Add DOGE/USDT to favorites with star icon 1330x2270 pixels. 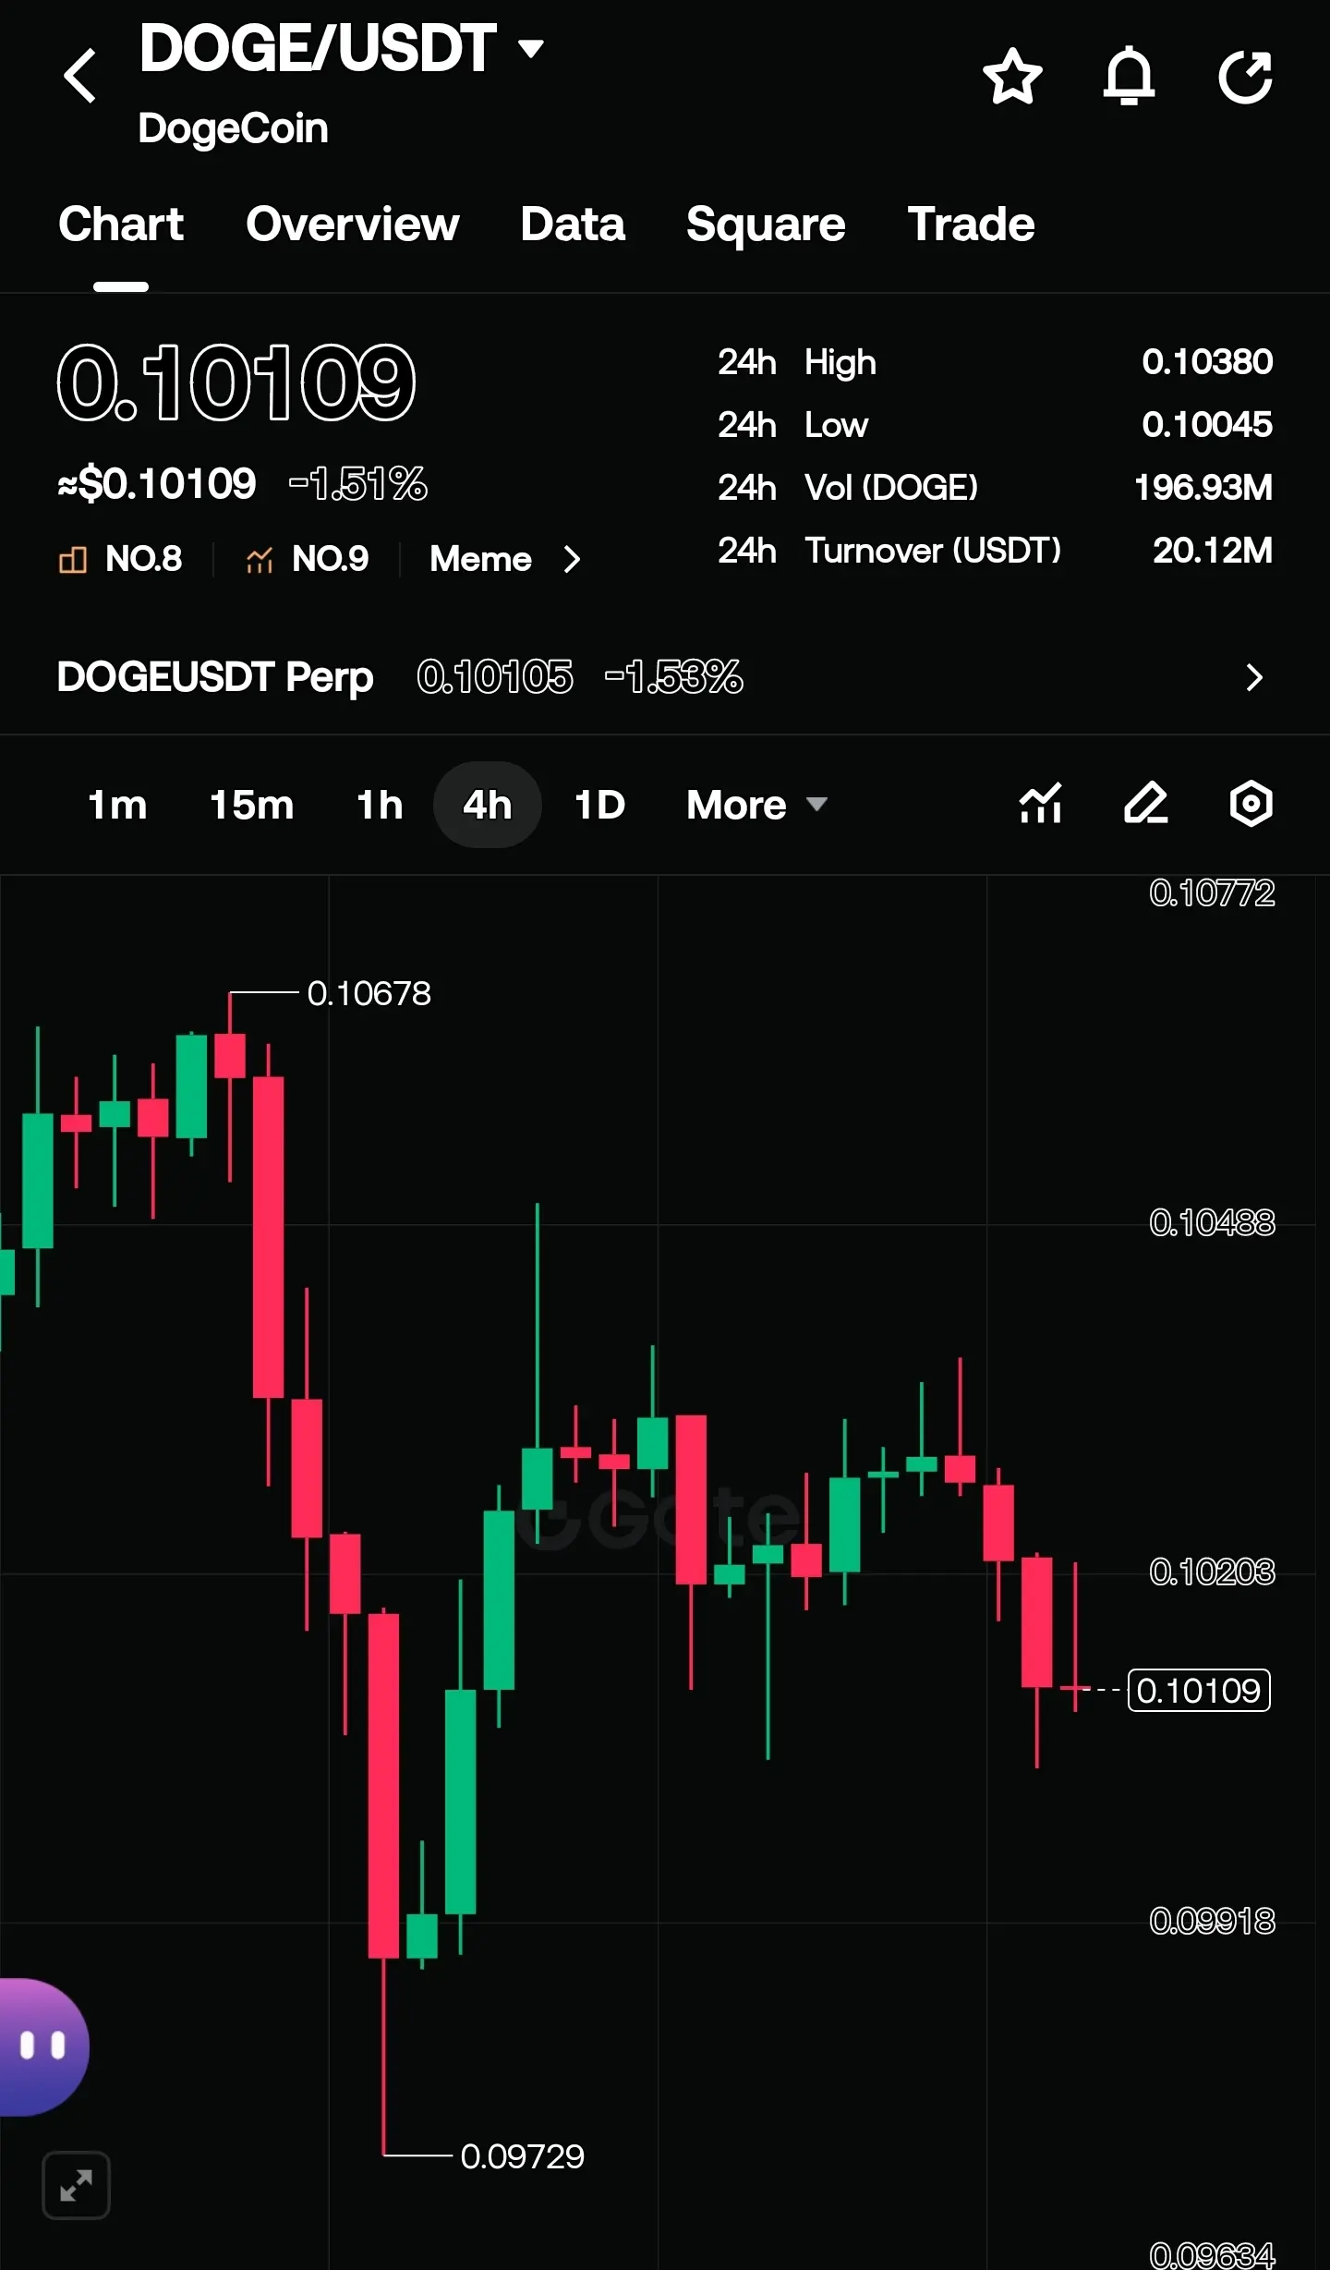(1012, 76)
